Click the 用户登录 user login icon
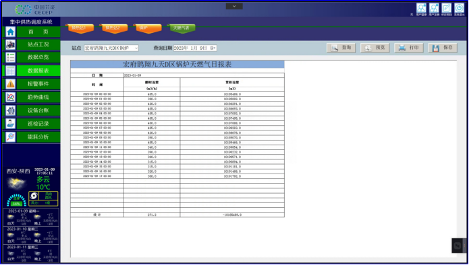The width and height of the screenshot is (469, 265). [421, 8]
